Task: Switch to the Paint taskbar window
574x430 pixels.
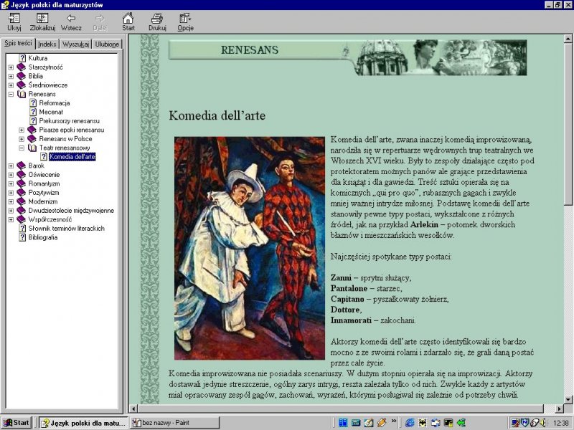Action: [x=174, y=423]
